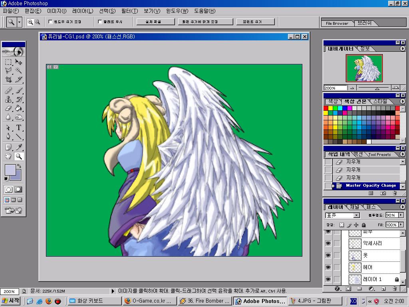
Task: Click the 프린트 크기 button
Action: tap(255, 22)
